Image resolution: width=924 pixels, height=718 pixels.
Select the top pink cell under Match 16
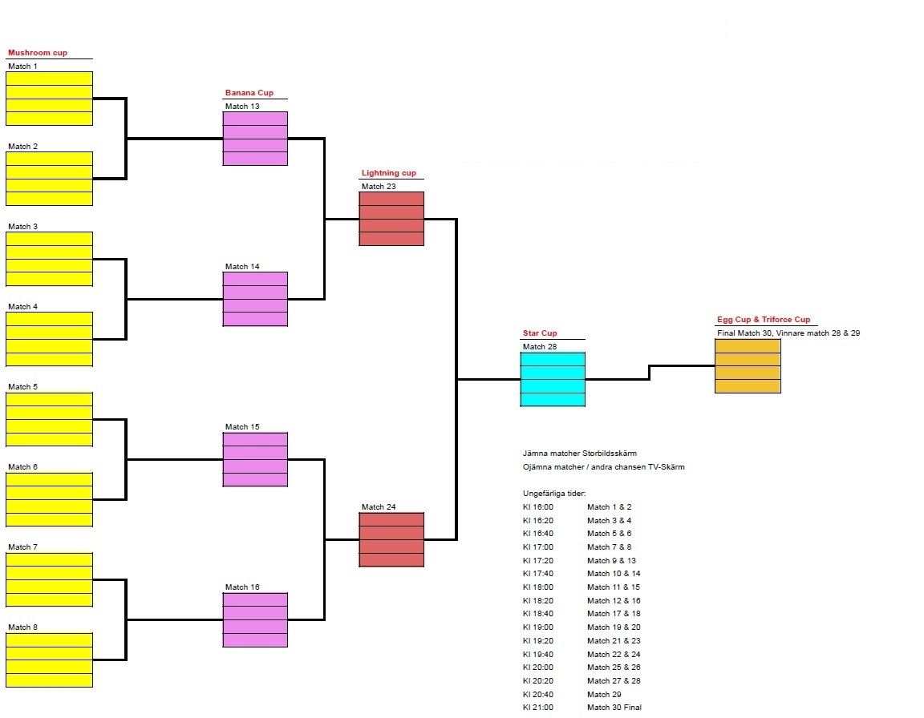pyautogui.click(x=255, y=599)
